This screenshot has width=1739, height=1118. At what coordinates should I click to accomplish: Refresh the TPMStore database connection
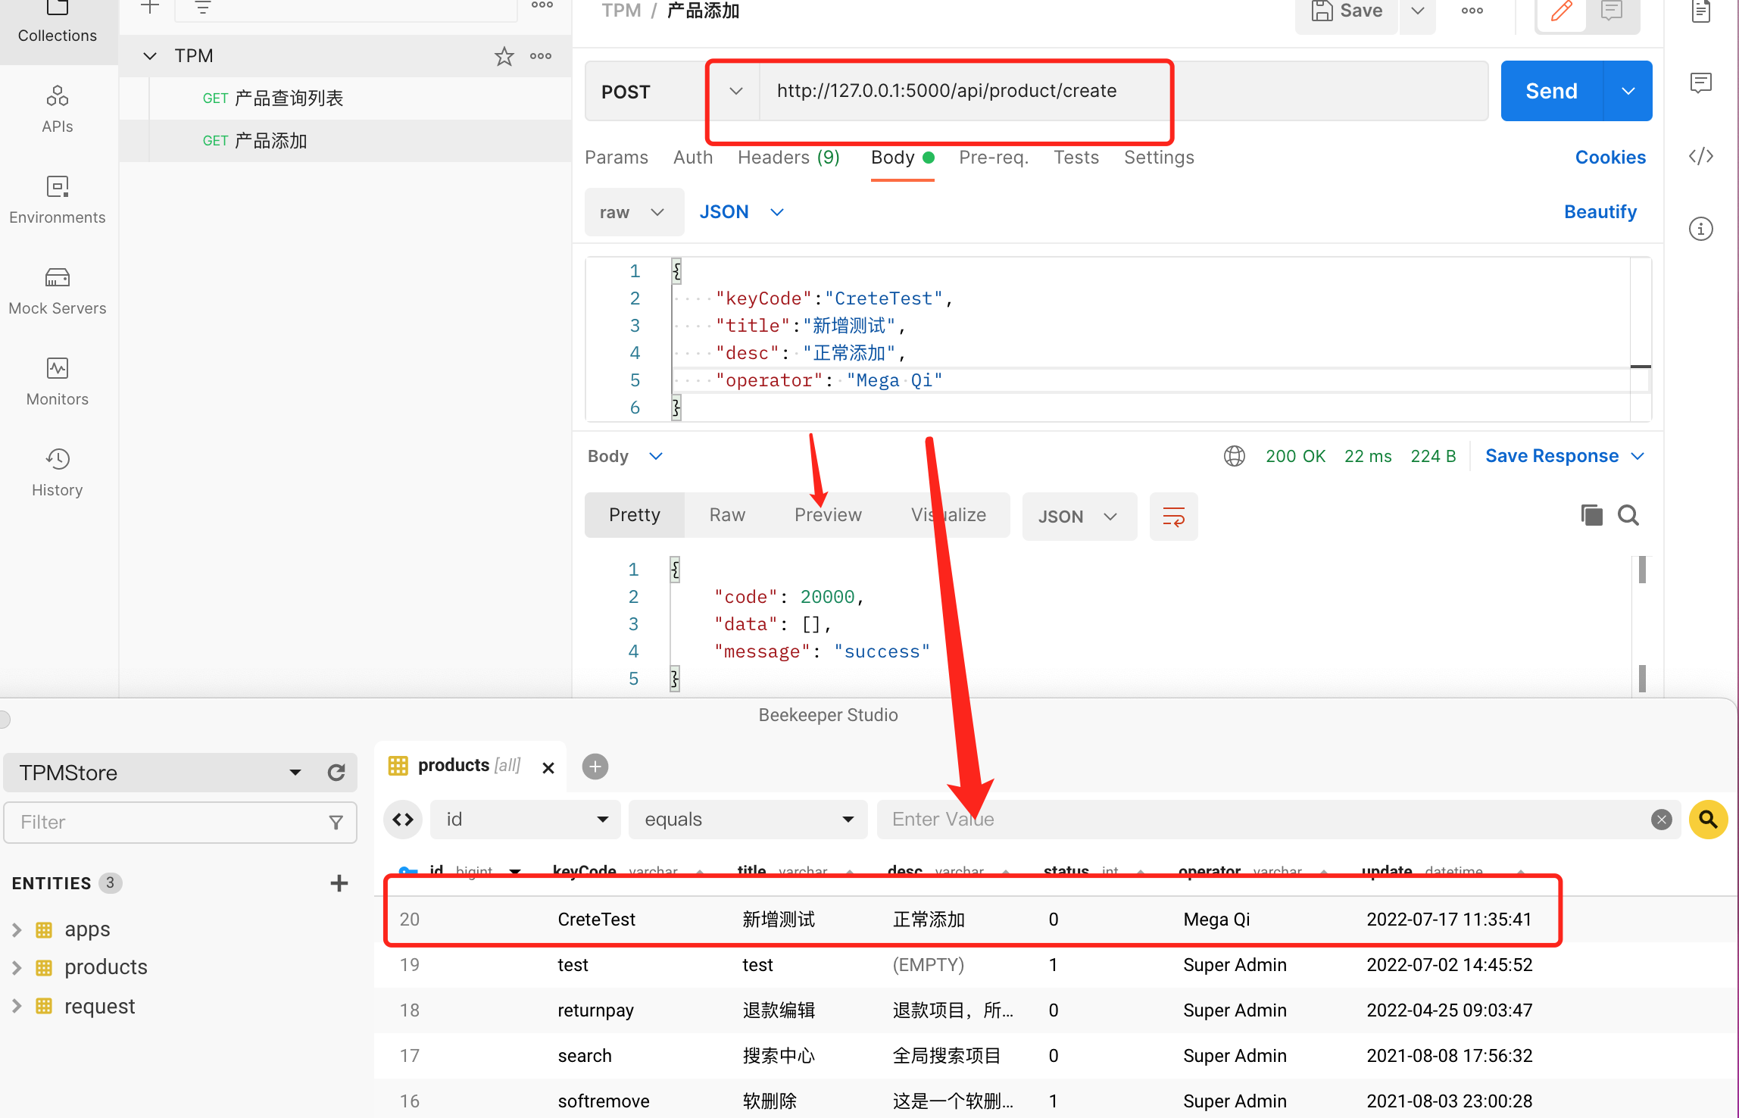(x=336, y=773)
